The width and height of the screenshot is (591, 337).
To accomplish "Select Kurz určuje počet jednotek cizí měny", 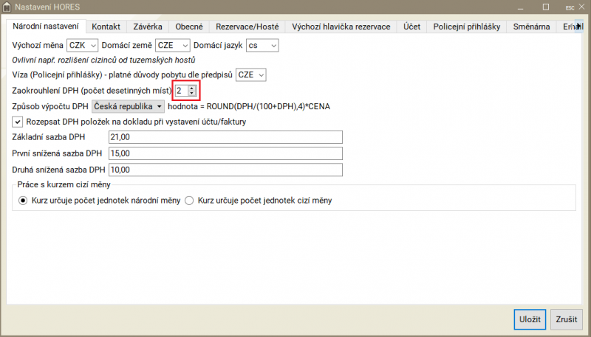I will tap(189, 200).
